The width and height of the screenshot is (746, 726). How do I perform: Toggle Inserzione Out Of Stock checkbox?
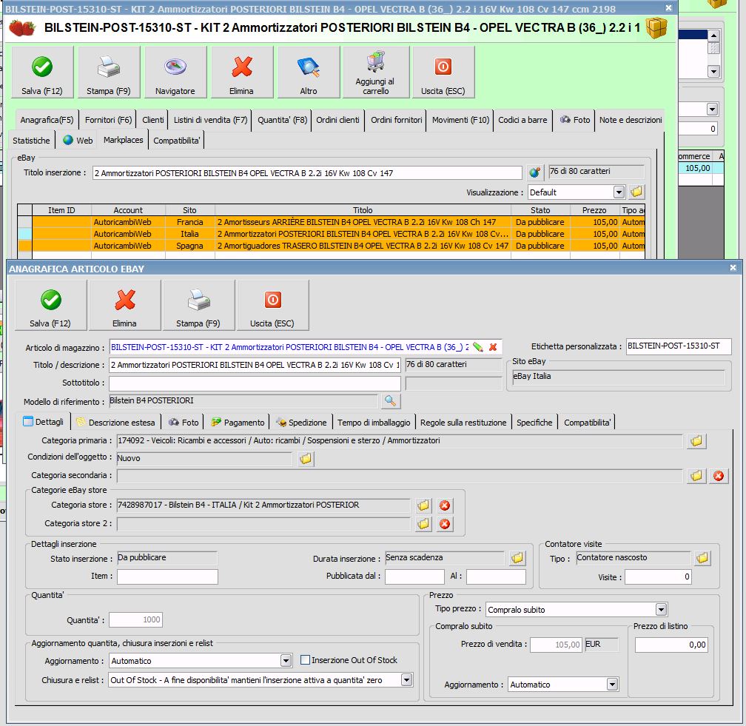coord(306,660)
